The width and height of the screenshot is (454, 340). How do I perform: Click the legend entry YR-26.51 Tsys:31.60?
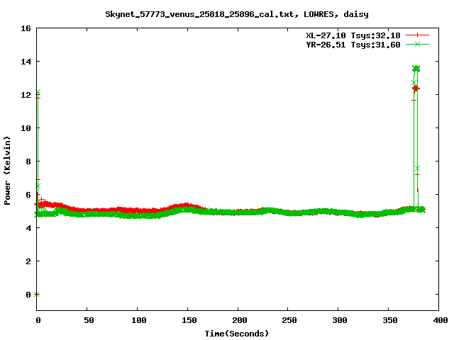353,45
